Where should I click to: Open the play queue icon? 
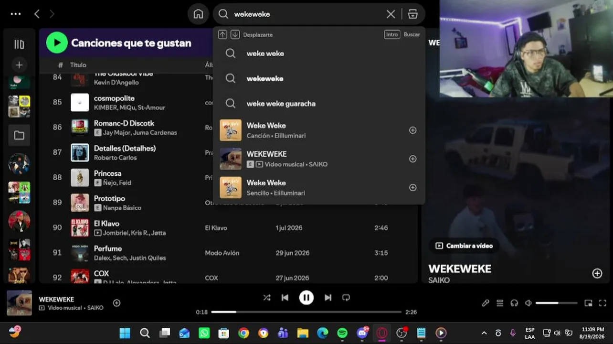[500, 303]
